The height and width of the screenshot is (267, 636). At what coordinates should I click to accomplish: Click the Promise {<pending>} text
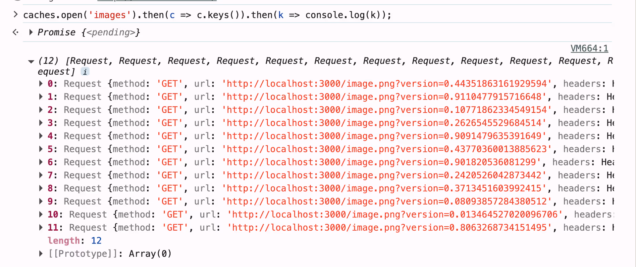tap(89, 32)
